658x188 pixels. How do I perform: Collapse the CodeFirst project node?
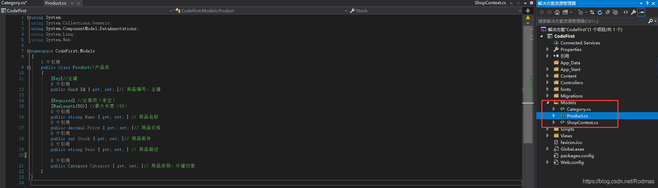[542, 36]
